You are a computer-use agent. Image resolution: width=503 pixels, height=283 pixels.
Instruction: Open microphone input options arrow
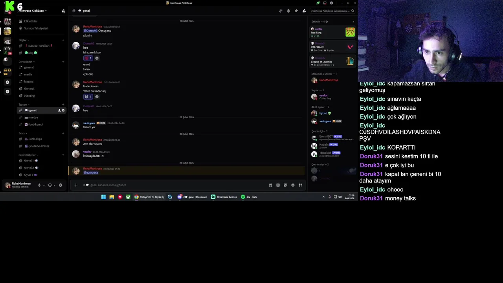click(x=44, y=185)
